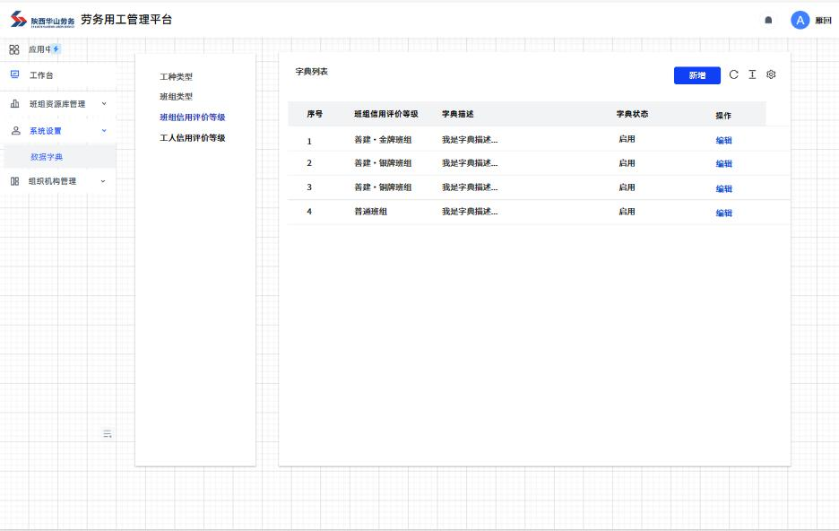
Task: Click 编辑 for 普通班组 row
Action: pyautogui.click(x=723, y=213)
